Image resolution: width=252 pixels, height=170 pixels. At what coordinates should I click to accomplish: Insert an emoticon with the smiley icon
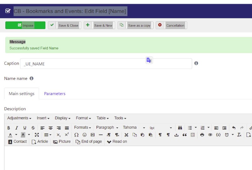click(84, 135)
